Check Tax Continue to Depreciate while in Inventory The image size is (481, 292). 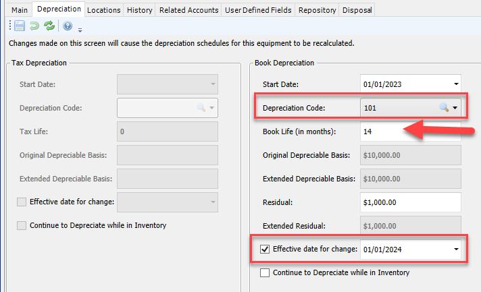[22, 226]
